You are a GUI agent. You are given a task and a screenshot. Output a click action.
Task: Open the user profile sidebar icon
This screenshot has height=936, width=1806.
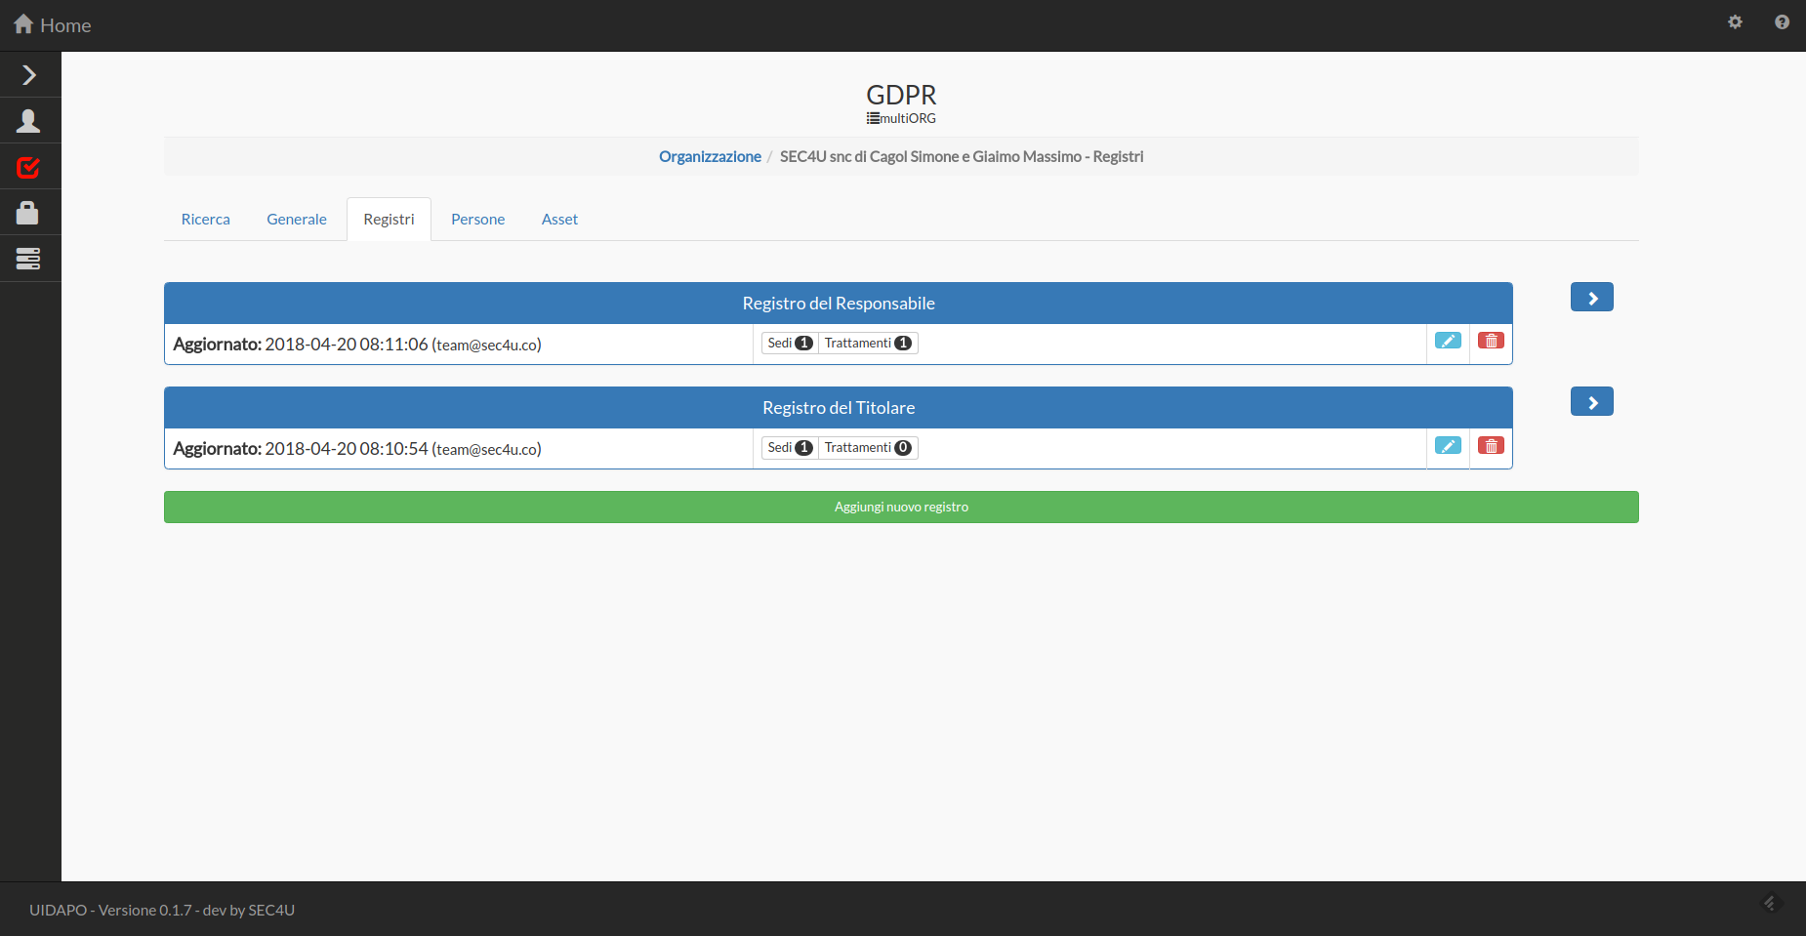(x=28, y=121)
